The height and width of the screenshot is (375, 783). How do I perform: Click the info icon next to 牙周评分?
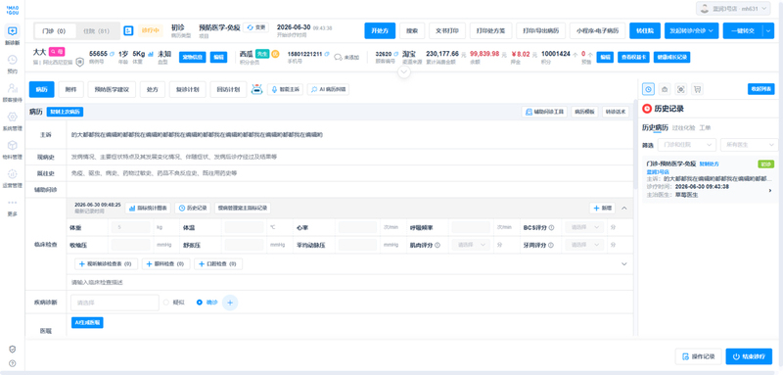pyautogui.click(x=551, y=245)
